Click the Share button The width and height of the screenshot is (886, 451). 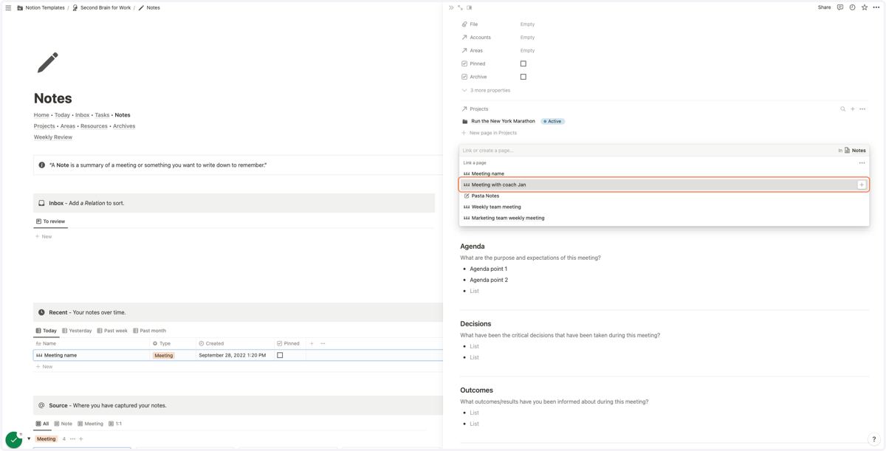824,7
